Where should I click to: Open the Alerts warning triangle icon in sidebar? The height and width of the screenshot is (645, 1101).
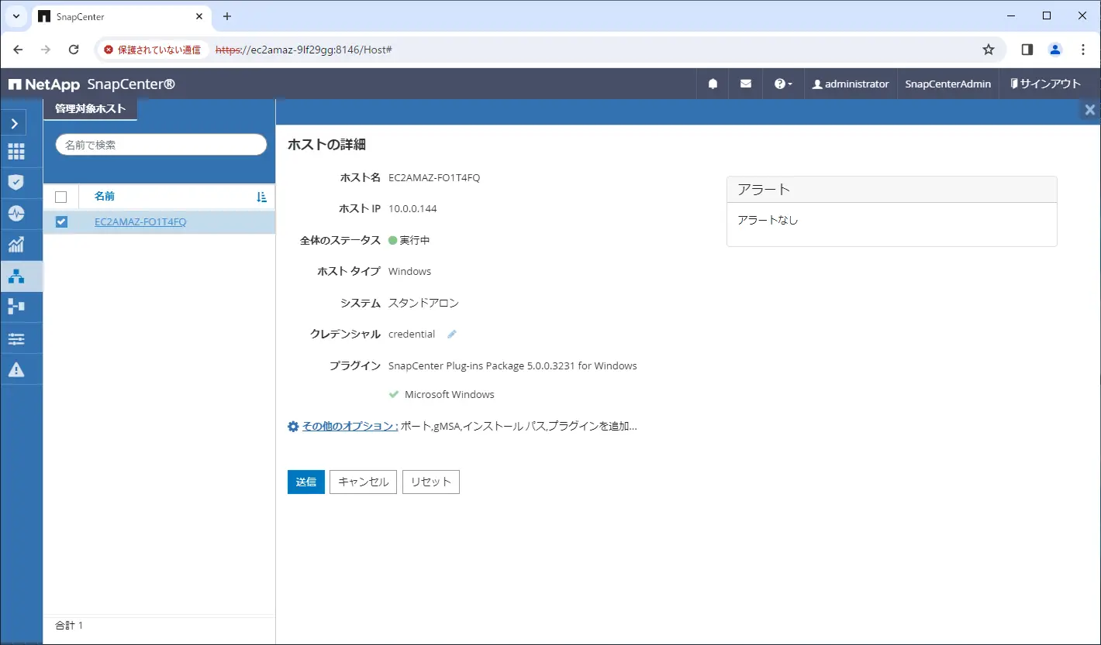(16, 369)
